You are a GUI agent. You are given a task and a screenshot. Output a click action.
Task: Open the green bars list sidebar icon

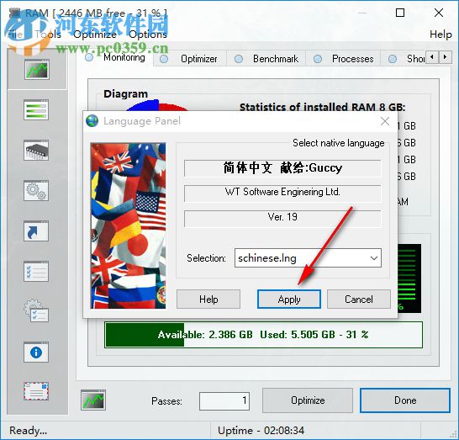[x=36, y=110]
